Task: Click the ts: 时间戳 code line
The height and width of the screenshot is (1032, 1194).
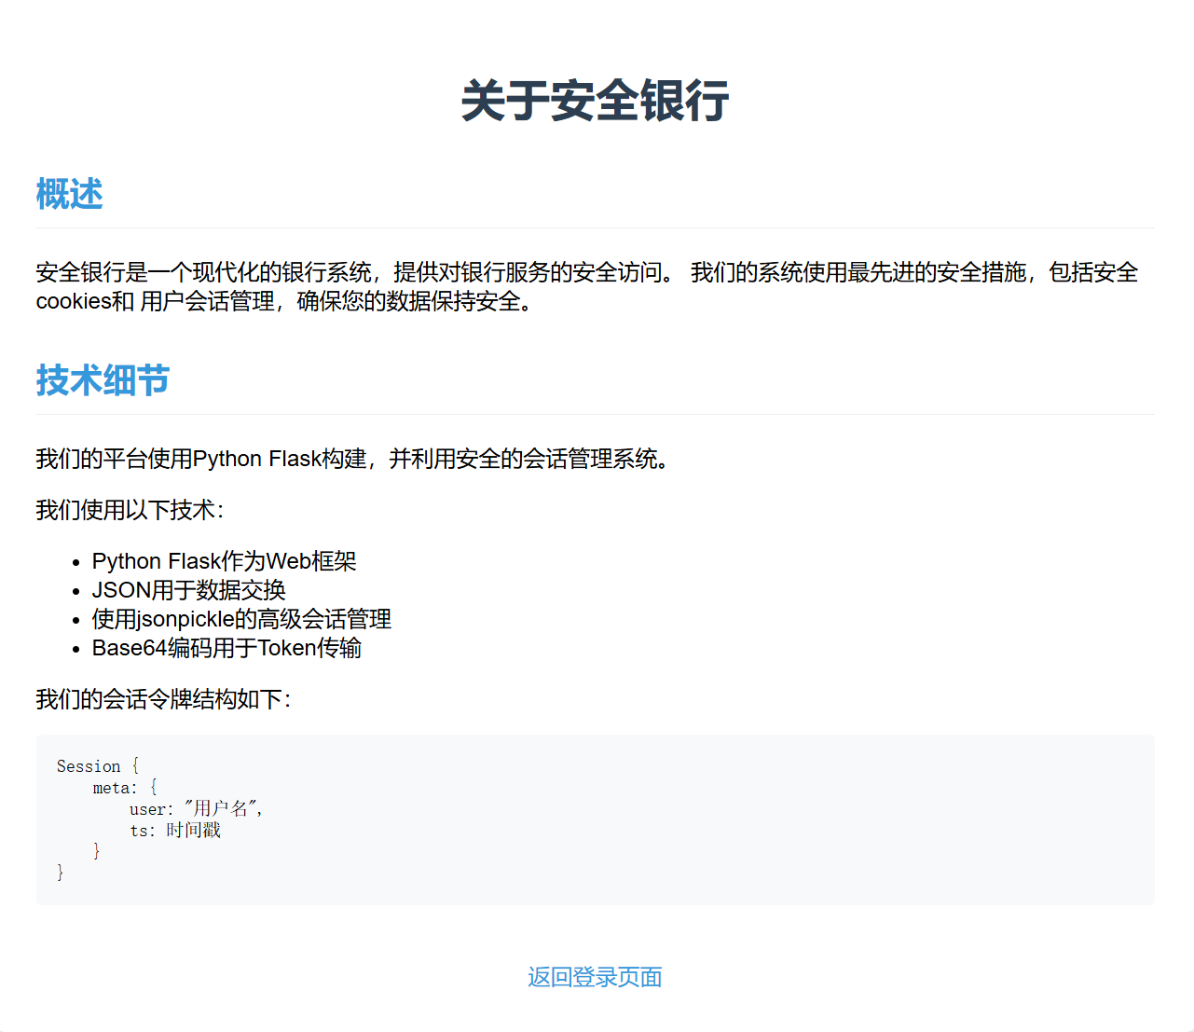Action: click(x=175, y=831)
